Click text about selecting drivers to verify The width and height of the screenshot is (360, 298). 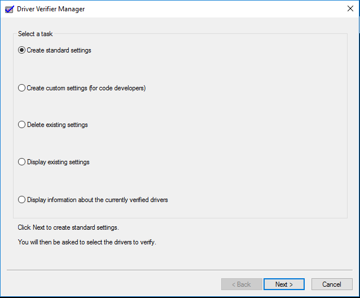pos(87,242)
